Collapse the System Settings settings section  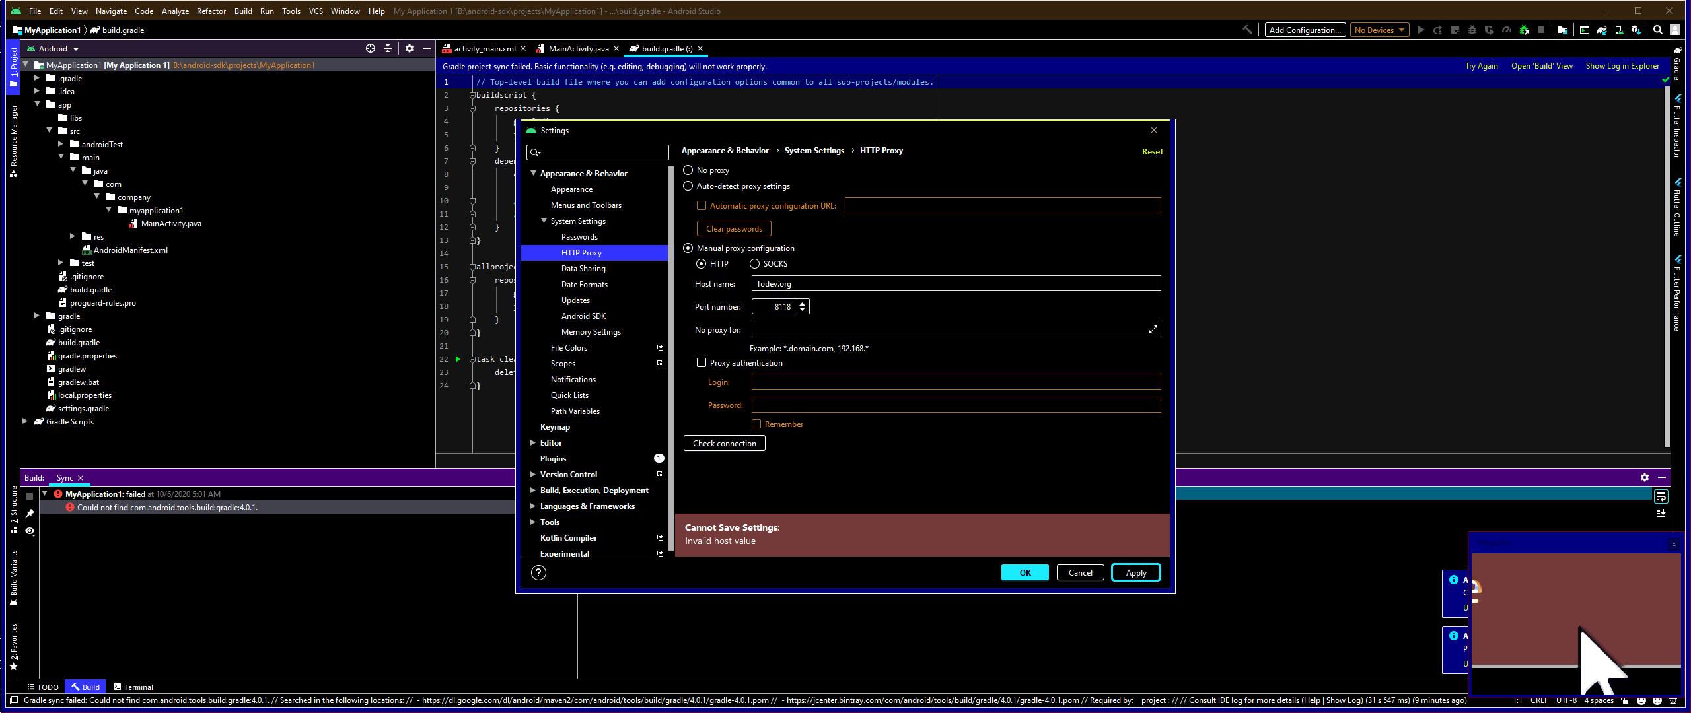click(x=544, y=221)
